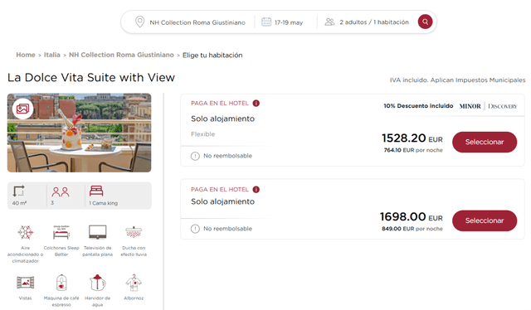The width and height of the screenshot is (531, 310).
Task: Click the La Dolce Vita Suite with View heading
Action: (x=91, y=78)
